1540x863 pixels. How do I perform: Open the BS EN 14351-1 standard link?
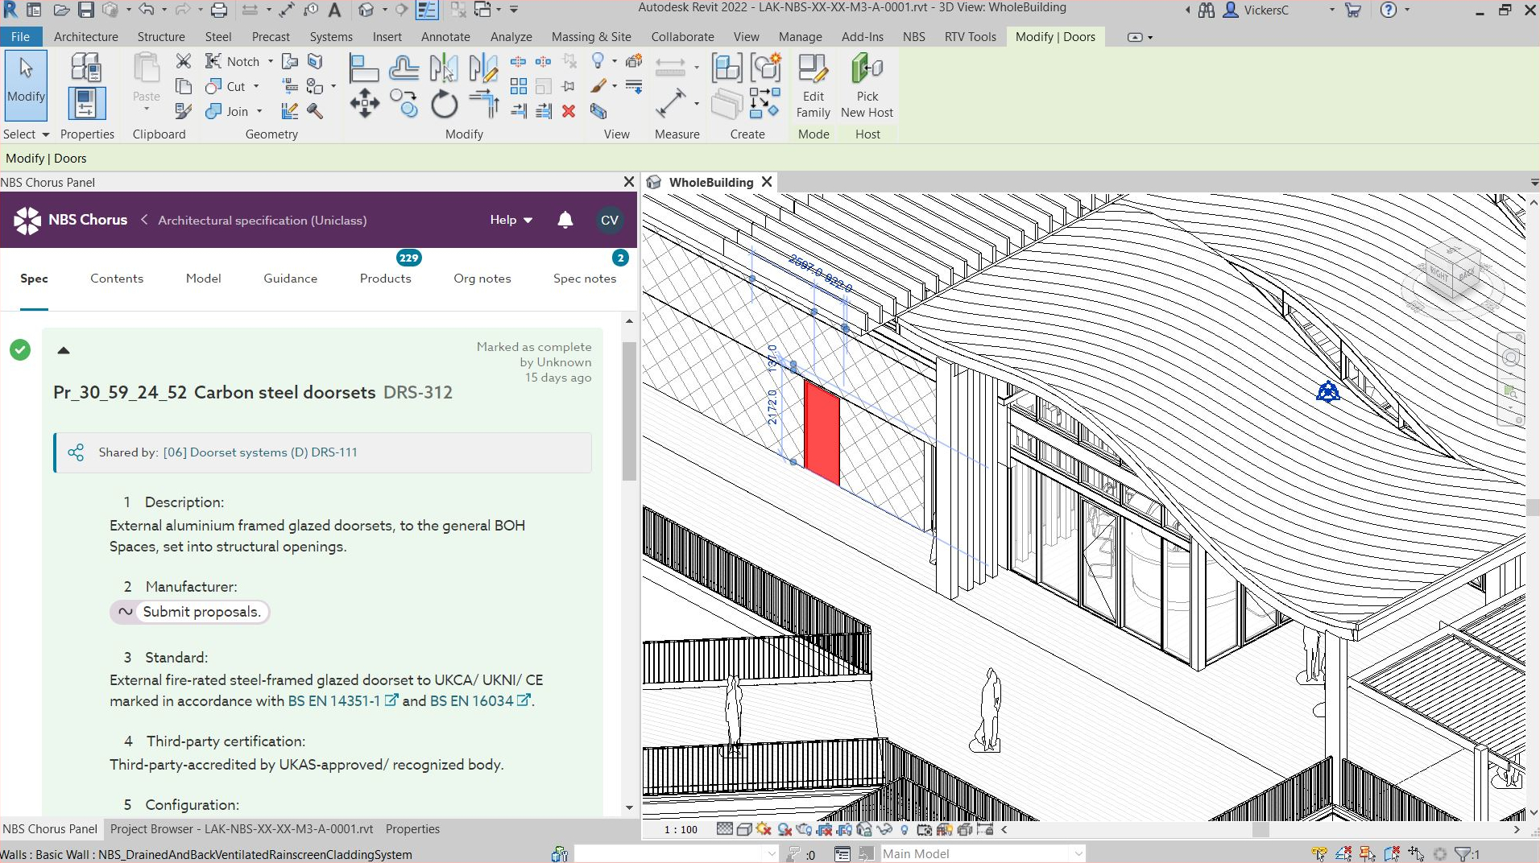click(x=334, y=701)
